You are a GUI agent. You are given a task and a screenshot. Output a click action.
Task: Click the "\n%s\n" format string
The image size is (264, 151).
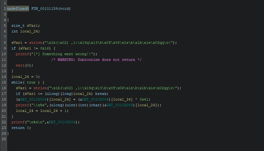coord(34,122)
